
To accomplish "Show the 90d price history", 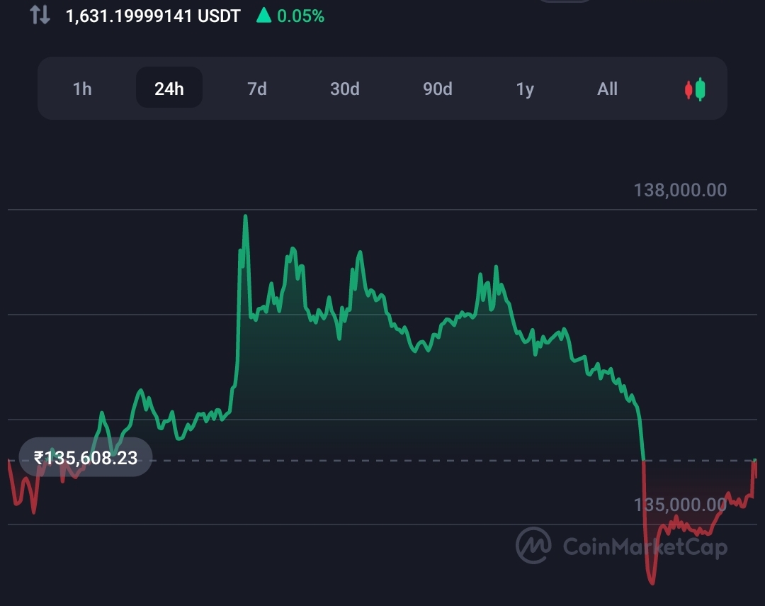I will coord(437,89).
